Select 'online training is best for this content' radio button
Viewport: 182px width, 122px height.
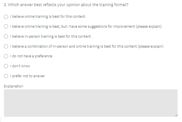(6, 17)
